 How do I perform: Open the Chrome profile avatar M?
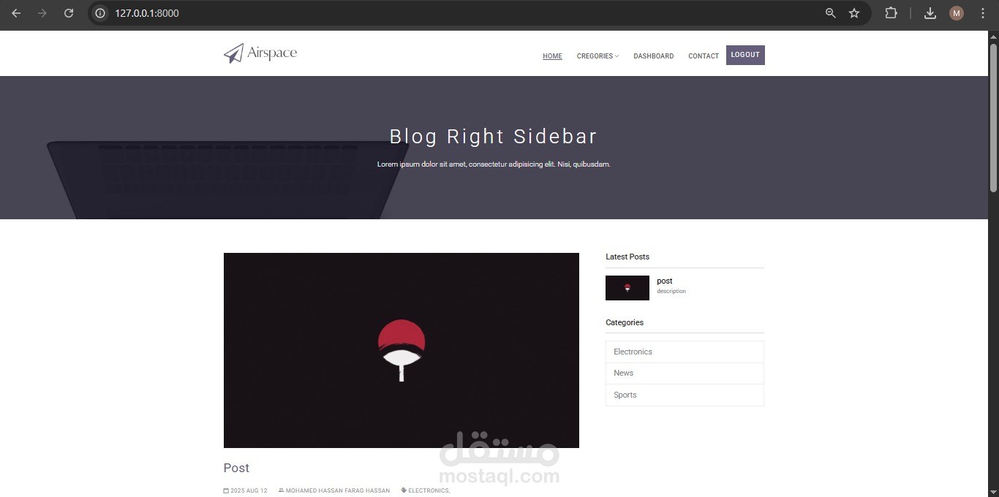[957, 13]
